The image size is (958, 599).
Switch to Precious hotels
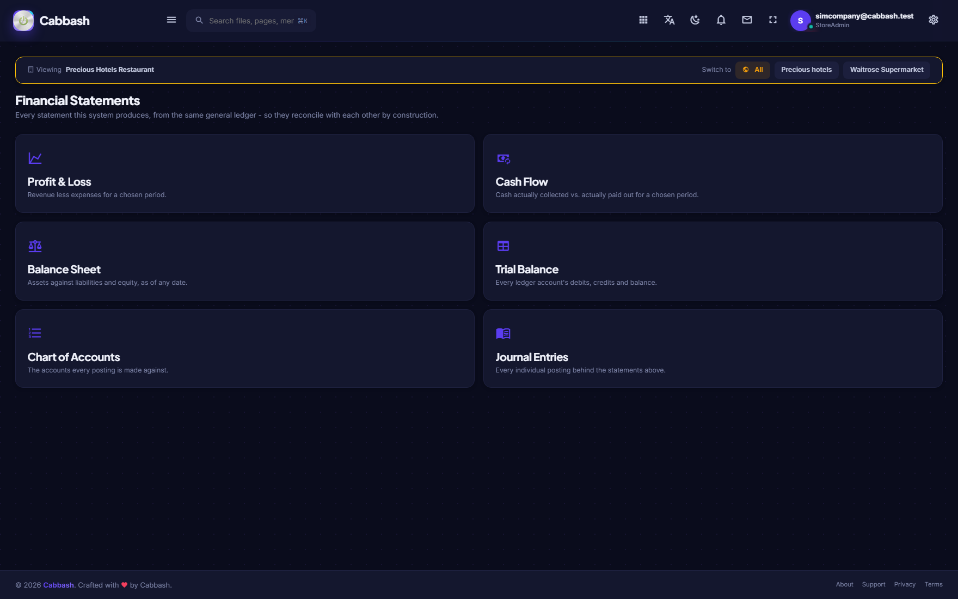pos(807,70)
